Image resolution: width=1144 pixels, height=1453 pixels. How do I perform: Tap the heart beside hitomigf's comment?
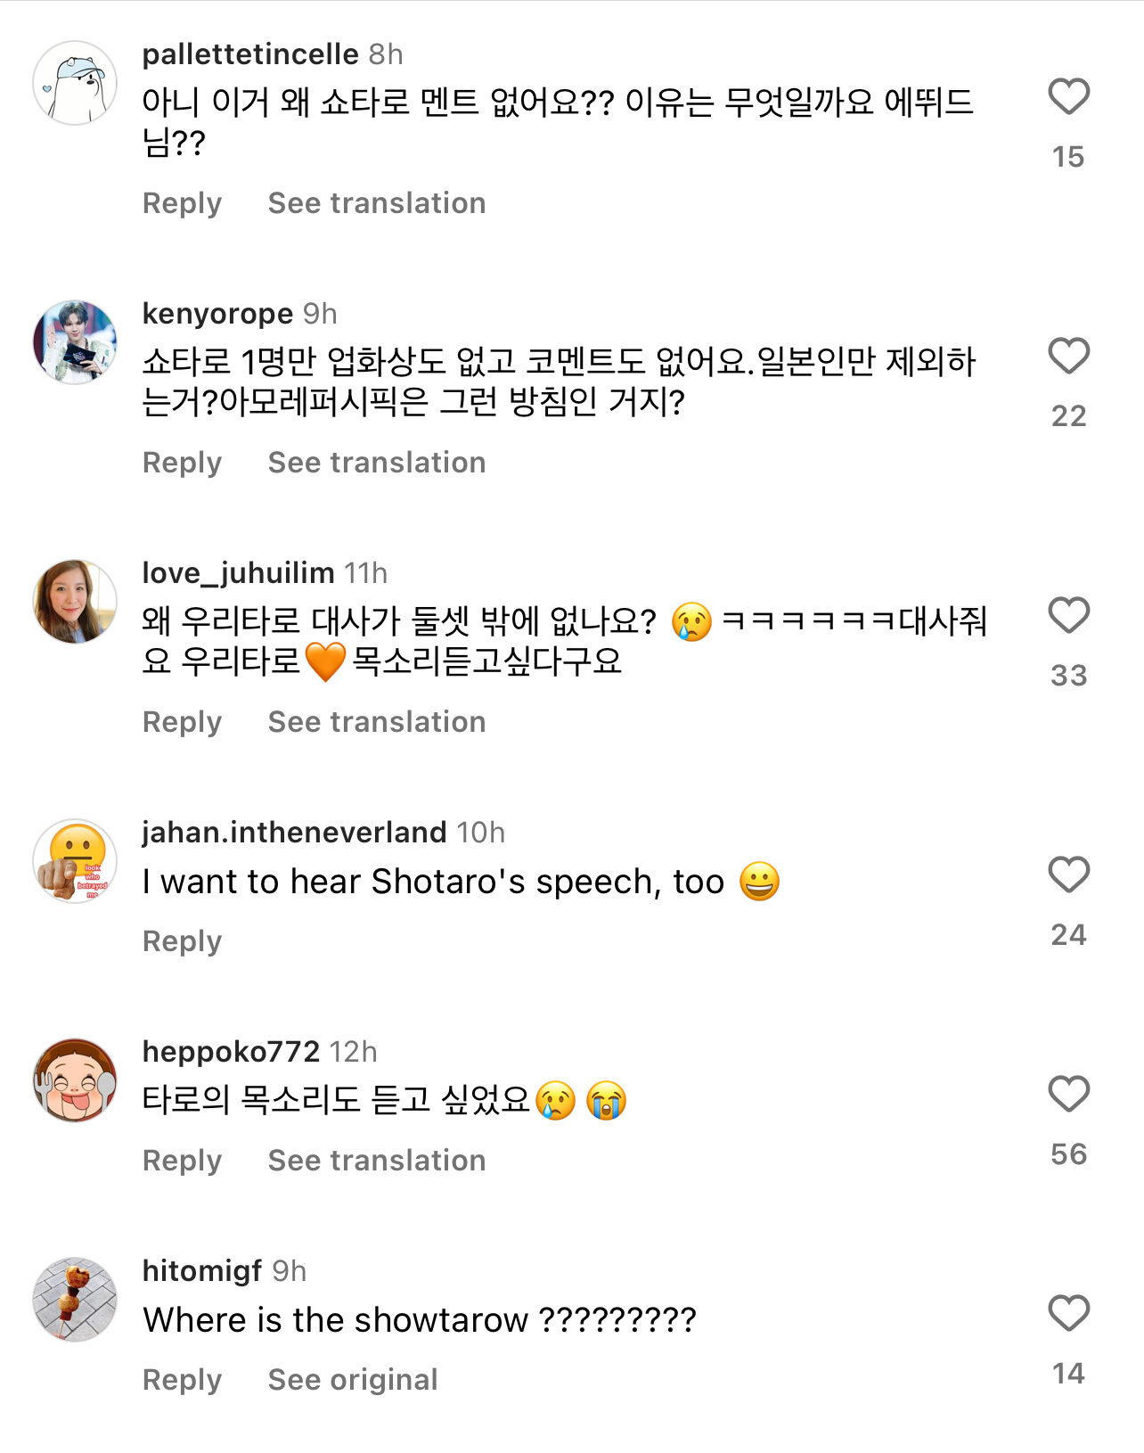pyautogui.click(x=1068, y=1314)
